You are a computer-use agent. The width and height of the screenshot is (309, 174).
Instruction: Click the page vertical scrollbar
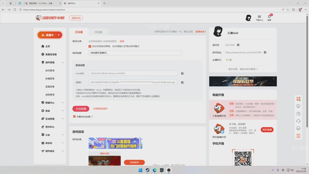307,71
